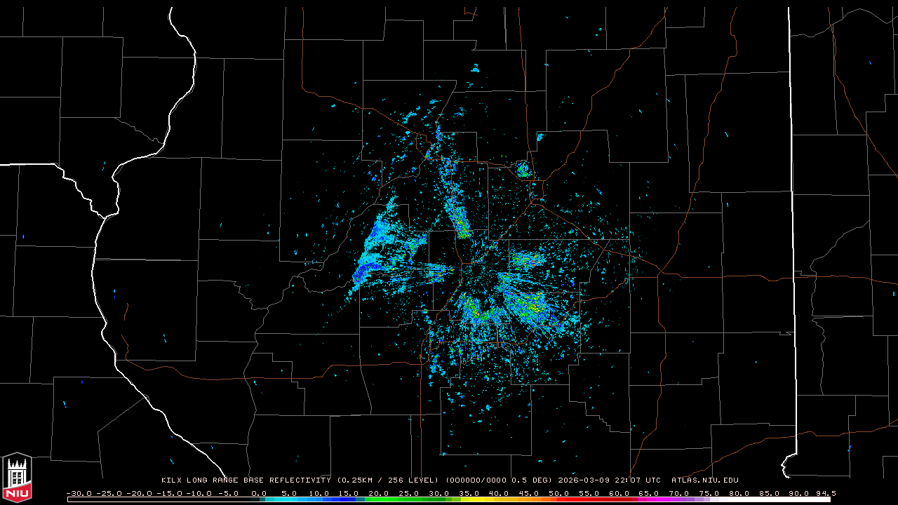
Task: Click the ATLAS.NIU.EDU text
Action: point(704,480)
